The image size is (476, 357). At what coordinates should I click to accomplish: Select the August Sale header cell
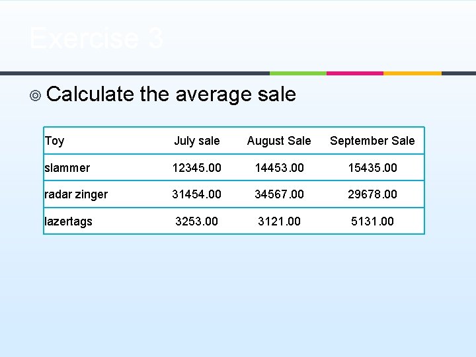279,141
